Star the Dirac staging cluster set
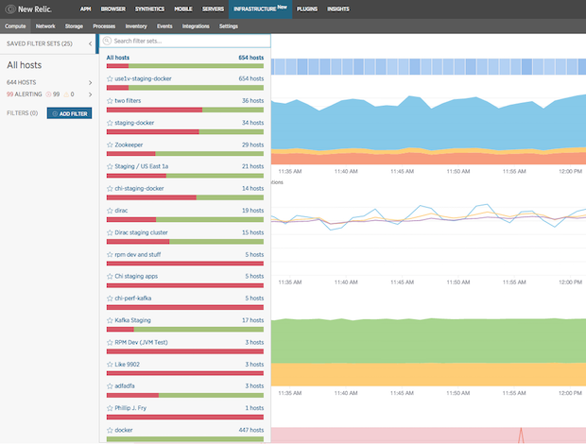The height and width of the screenshot is (444, 586). coord(110,232)
